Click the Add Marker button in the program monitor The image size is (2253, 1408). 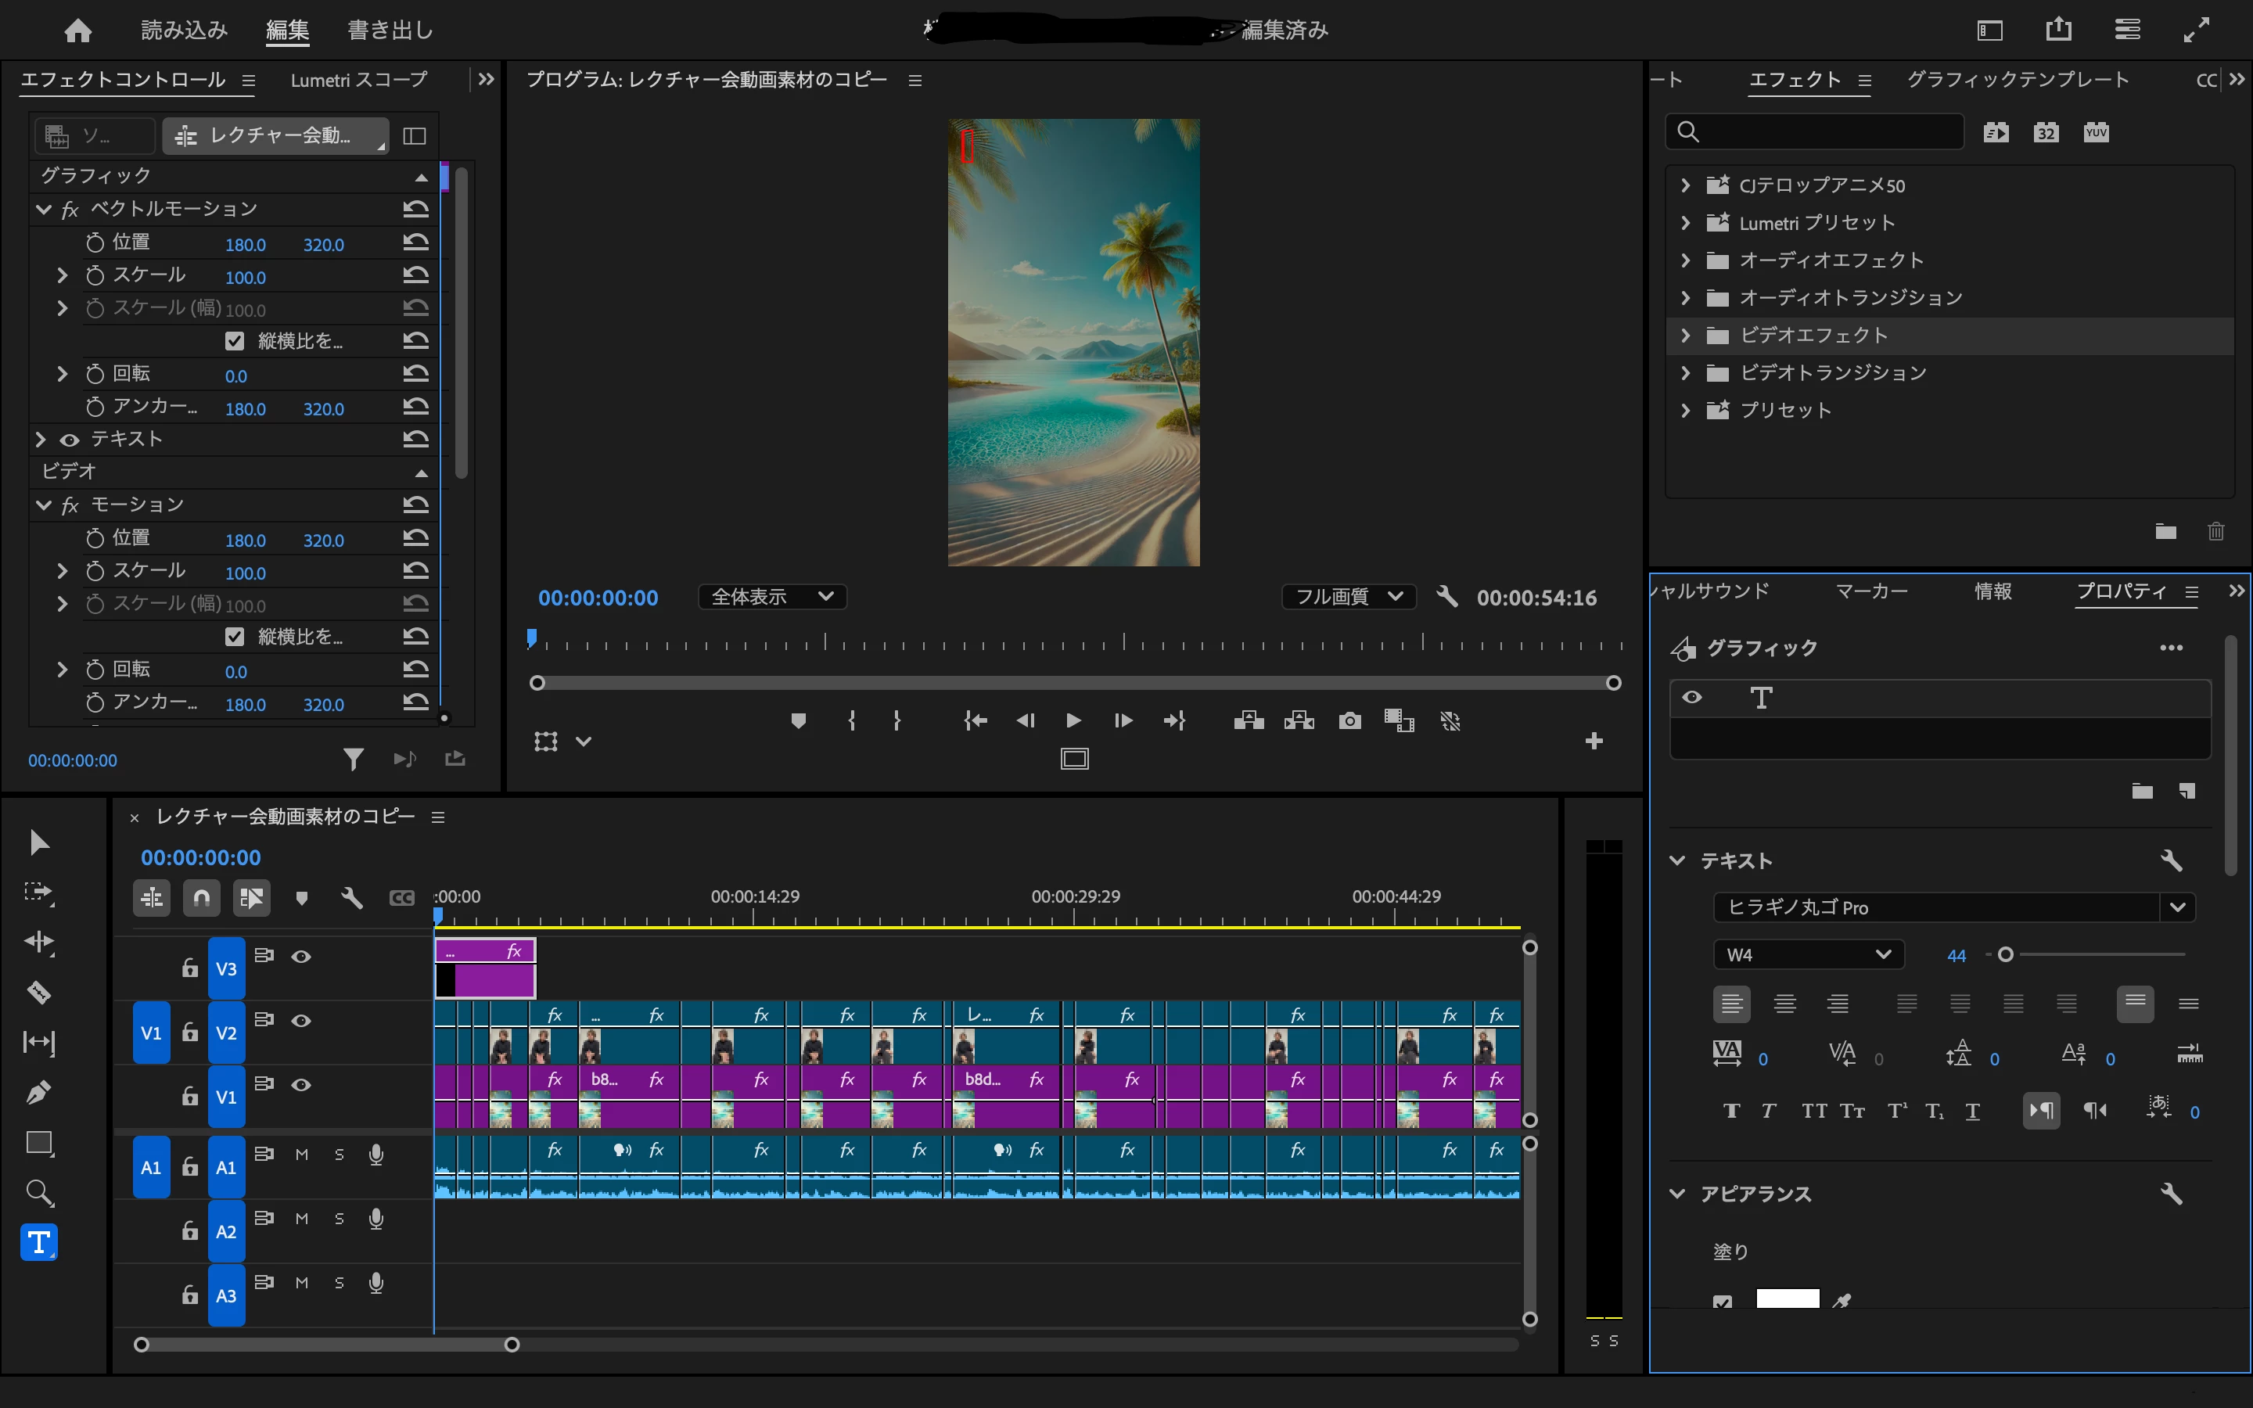point(798,720)
